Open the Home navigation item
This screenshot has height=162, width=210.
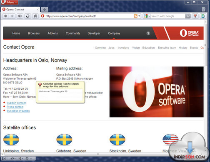(x=16, y=33)
